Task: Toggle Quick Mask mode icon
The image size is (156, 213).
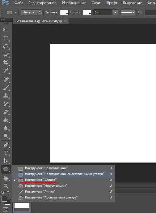Action: pyautogui.click(x=6, y=209)
